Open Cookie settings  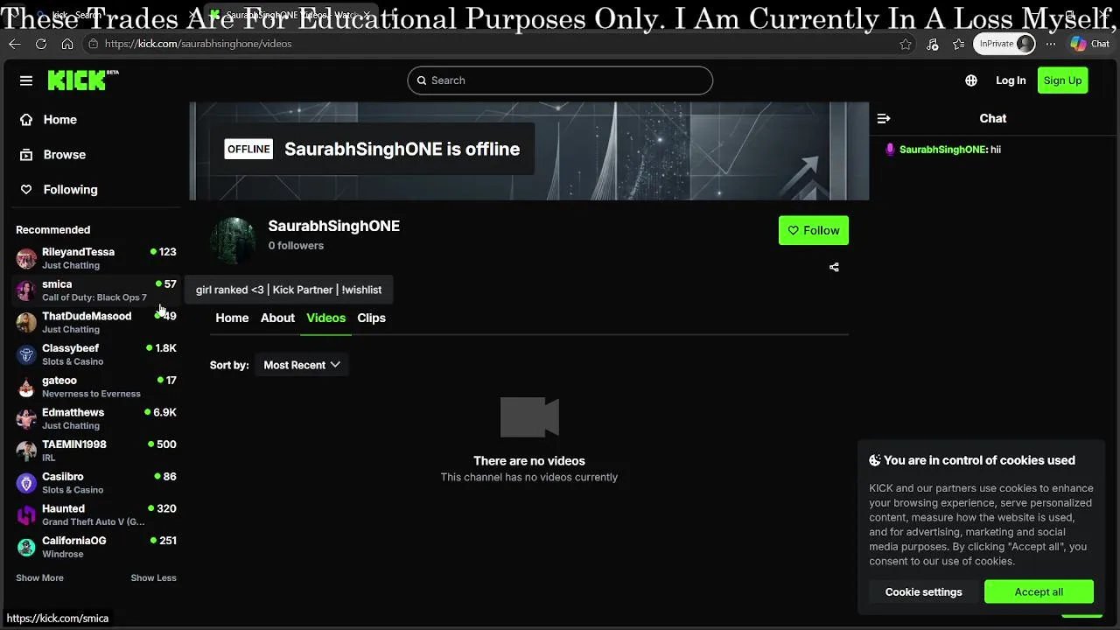click(x=923, y=591)
